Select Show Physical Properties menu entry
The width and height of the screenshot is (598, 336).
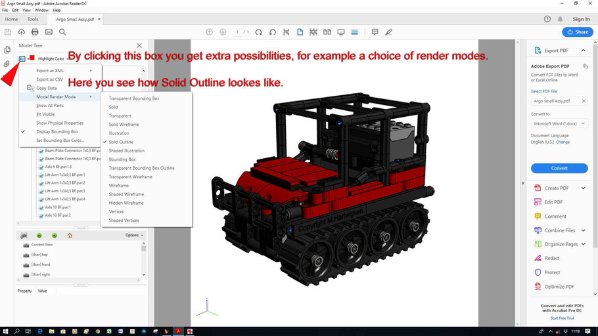coord(60,123)
